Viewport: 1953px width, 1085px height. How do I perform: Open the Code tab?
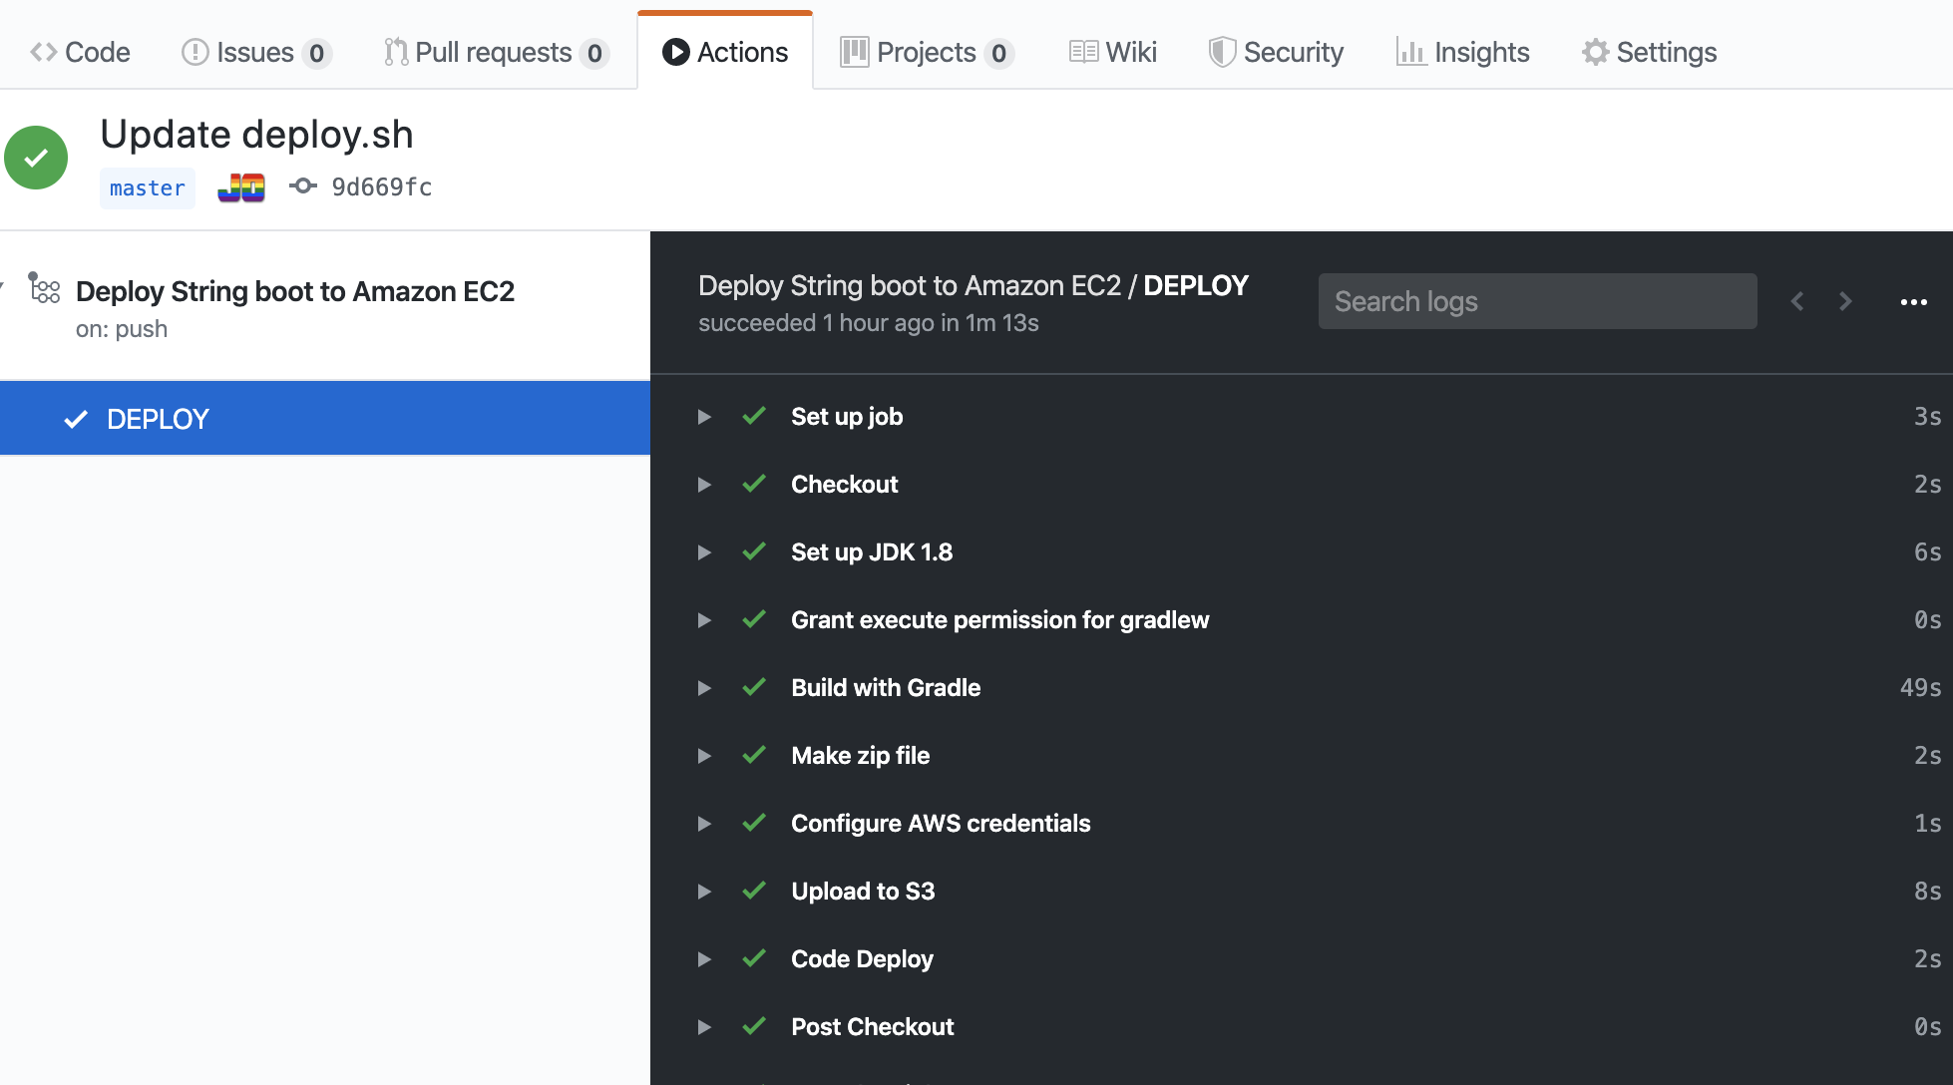pyautogui.click(x=80, y=52)
